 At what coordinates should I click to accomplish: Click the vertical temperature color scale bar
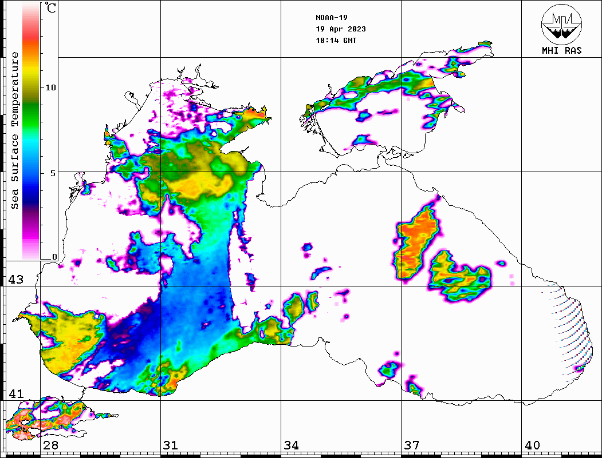pyautogui.click(x=30, y=132)
